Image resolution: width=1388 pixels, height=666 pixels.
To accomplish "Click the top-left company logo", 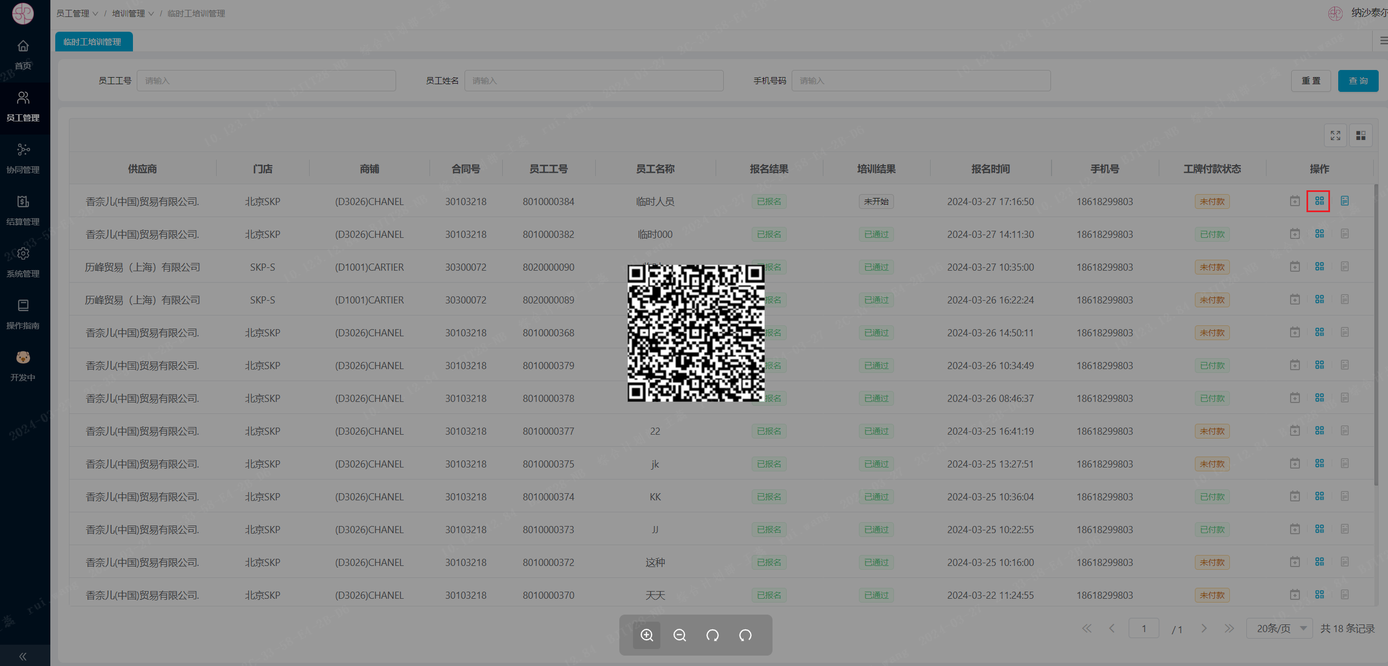I will (x=23, y=13).
